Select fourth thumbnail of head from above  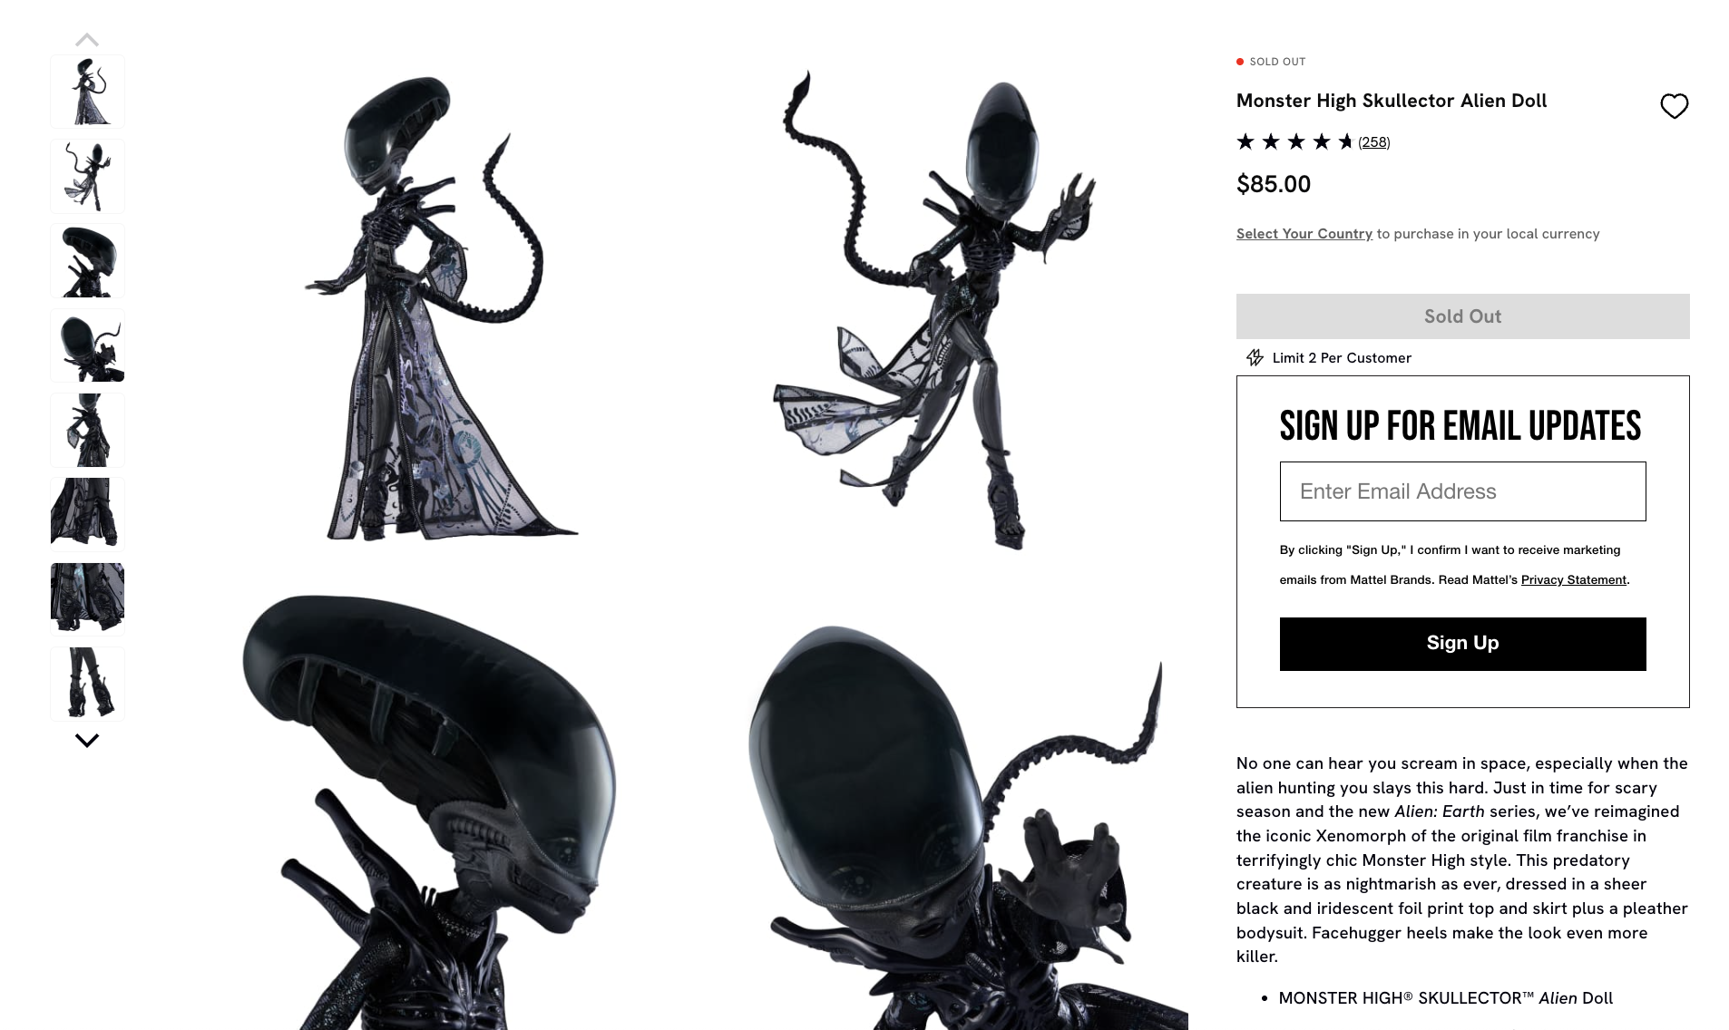pos(87,345)
